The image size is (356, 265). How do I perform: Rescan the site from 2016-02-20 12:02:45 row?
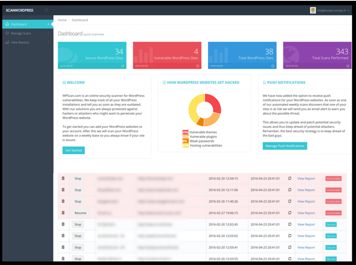coord(290,224)
